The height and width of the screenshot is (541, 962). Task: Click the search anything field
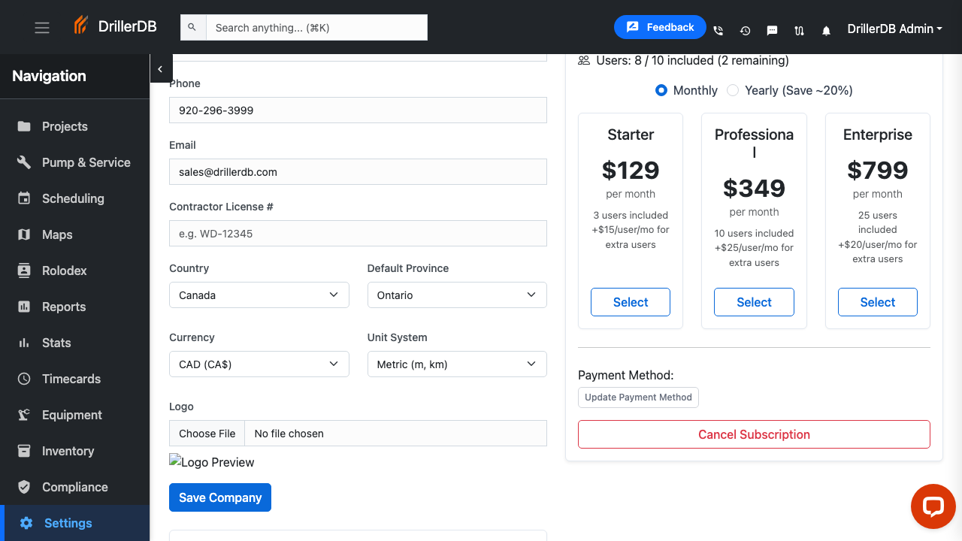pos(317,27)
